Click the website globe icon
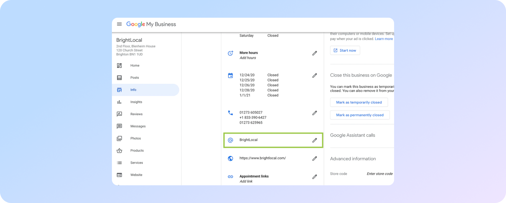Image resolution: width=506 pixels, height=203 pixels. [x=231, y=158]
